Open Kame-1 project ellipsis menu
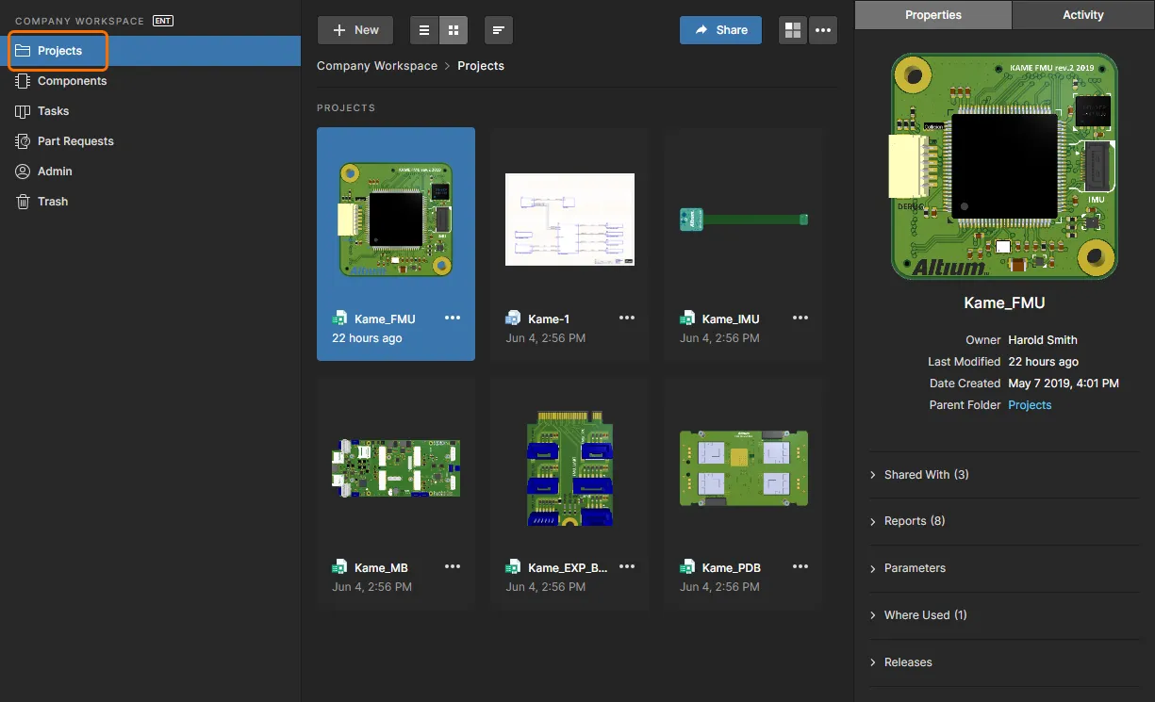This screenshot has width=1155, height=702. tap(627, 318)
